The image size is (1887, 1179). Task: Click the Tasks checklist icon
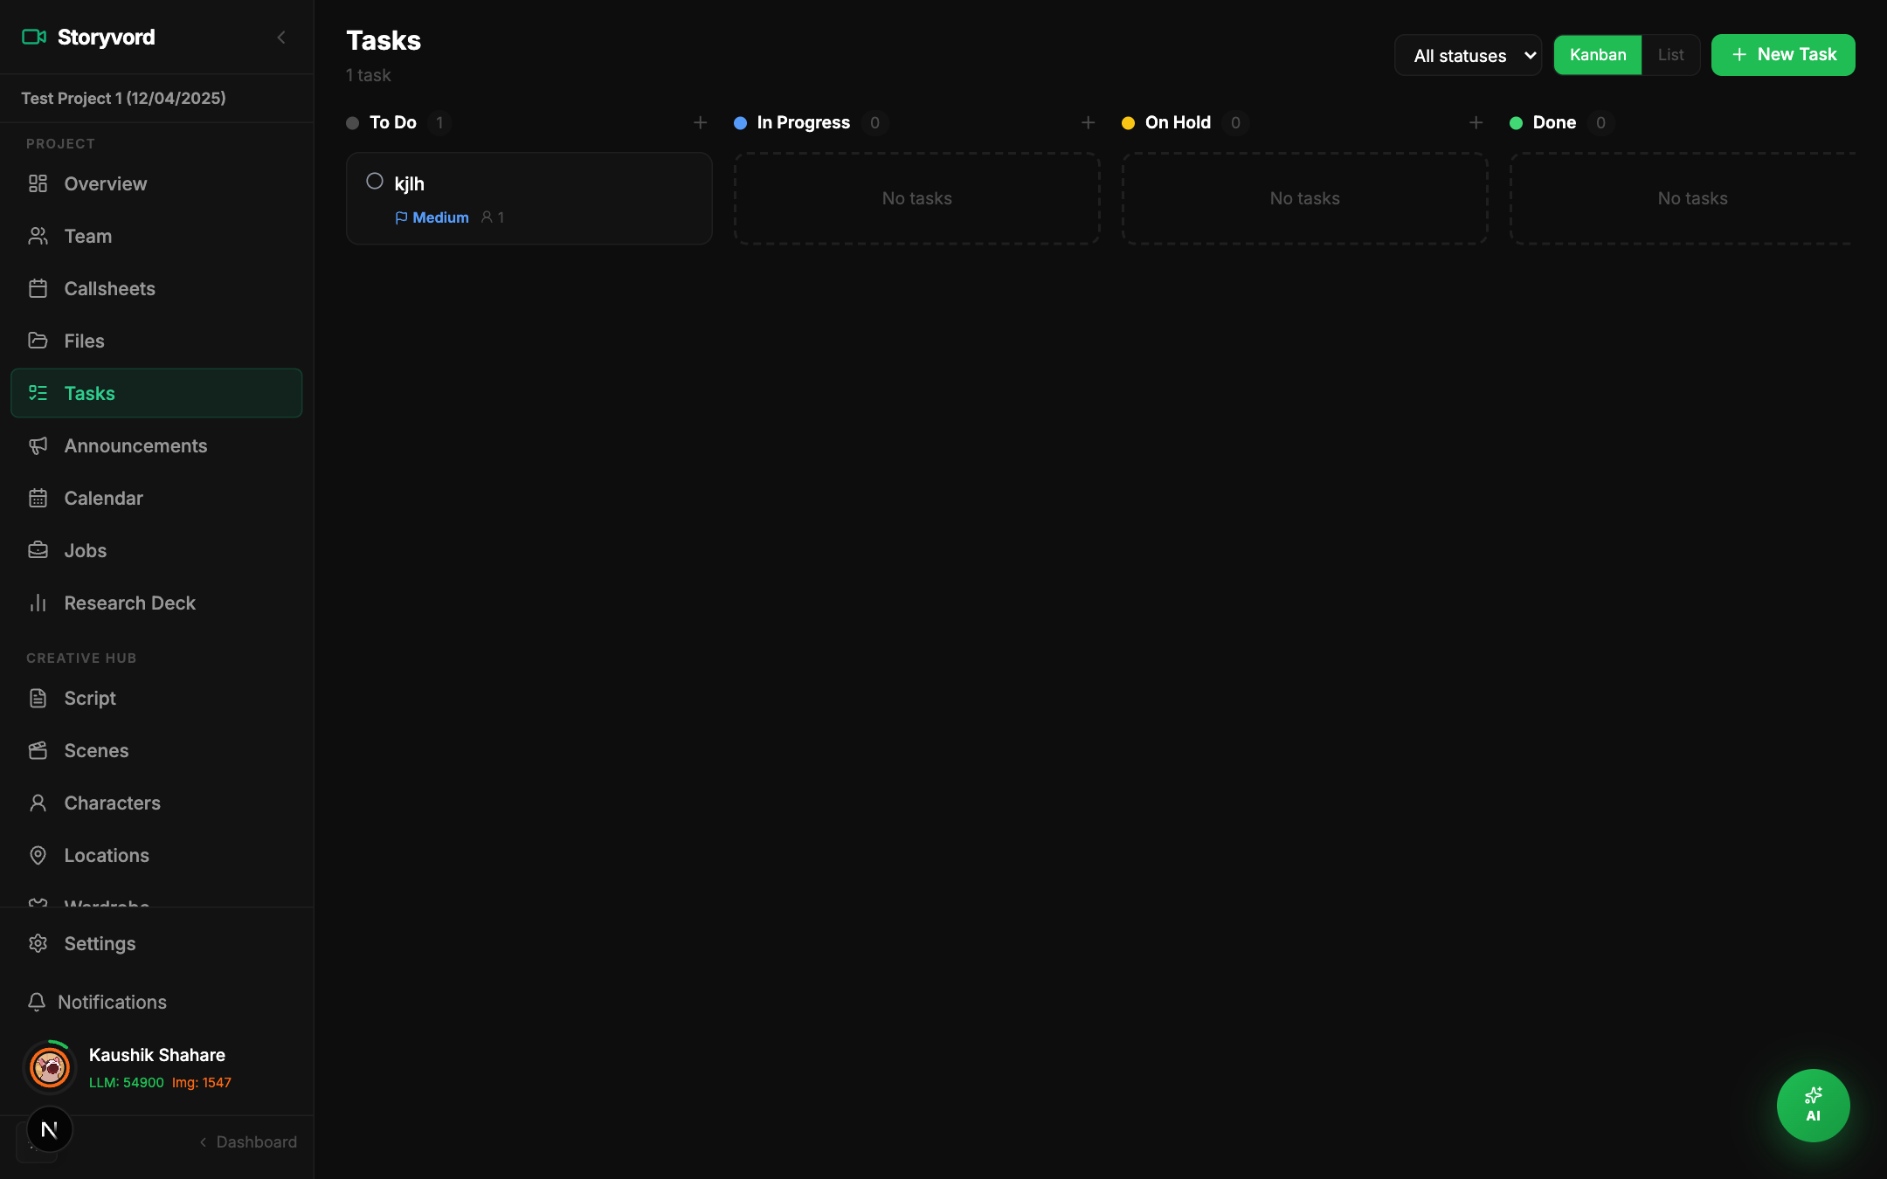(38, 393)
